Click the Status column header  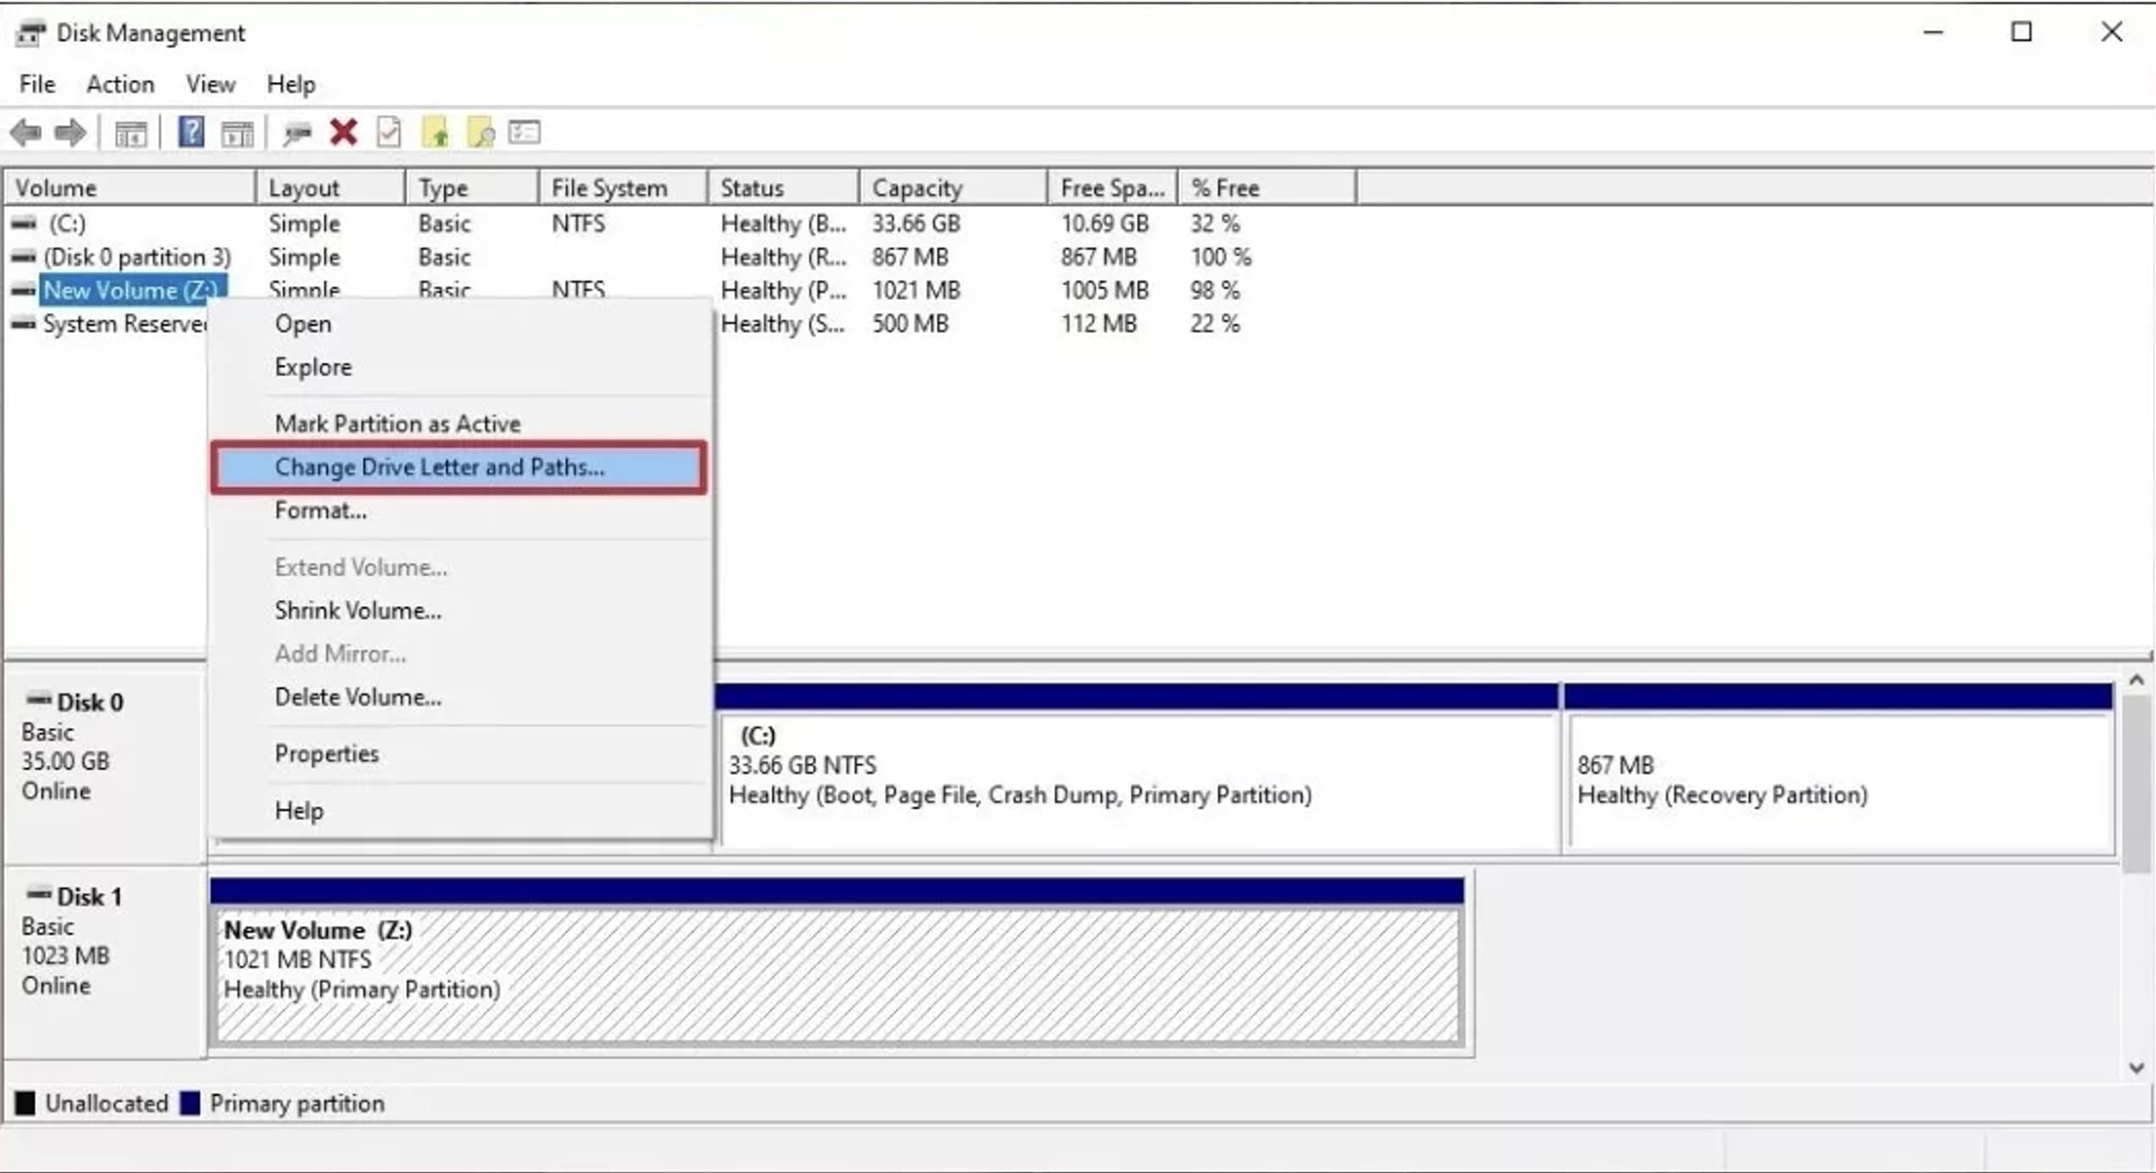[752, 187]
